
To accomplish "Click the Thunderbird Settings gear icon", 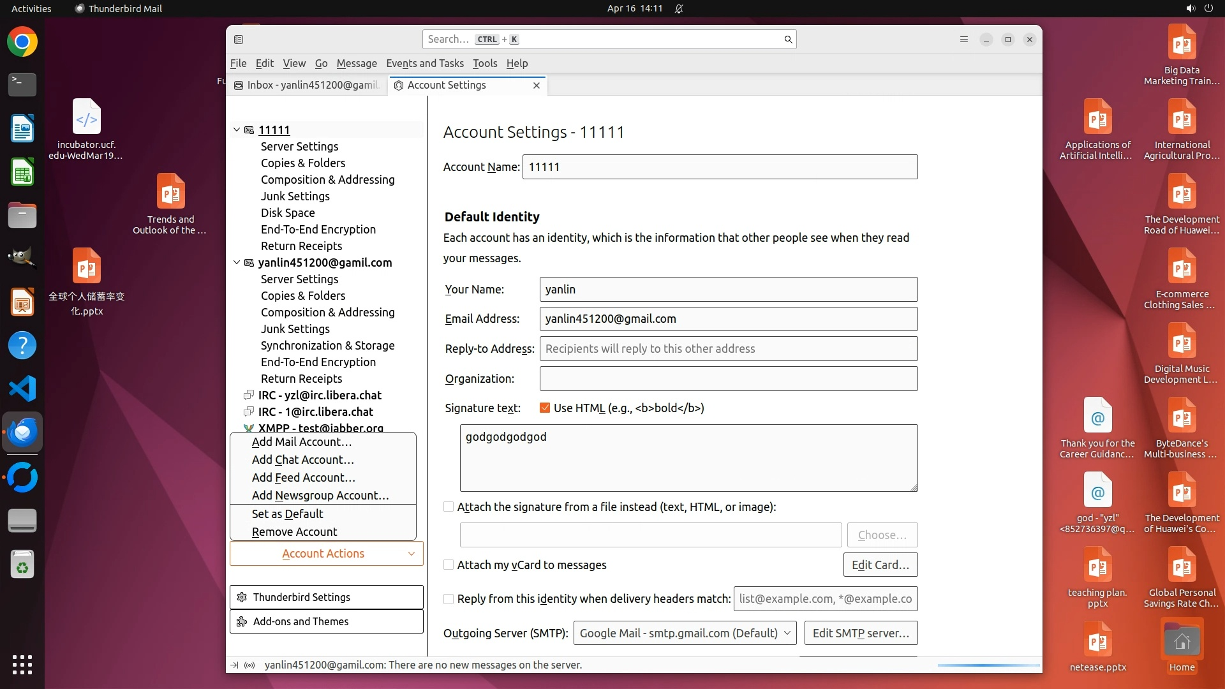I will (x=242, y=597).
